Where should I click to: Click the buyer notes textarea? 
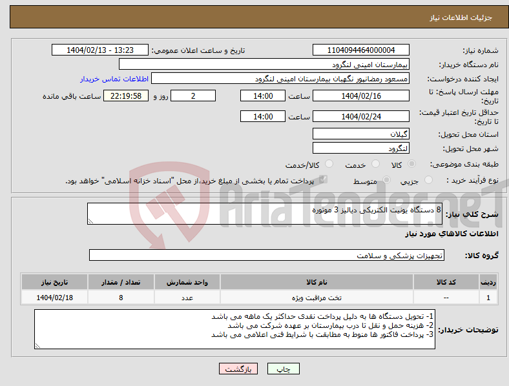pyautogui.click(x=234, y=329)
